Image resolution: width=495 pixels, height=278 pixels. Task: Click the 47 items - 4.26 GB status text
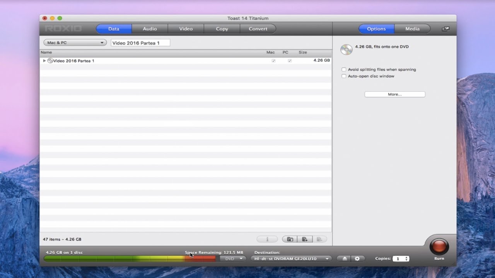coord(62,239)
